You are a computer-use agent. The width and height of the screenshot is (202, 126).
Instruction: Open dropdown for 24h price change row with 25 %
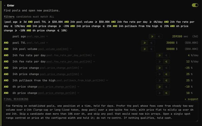[x=82, y=74]
